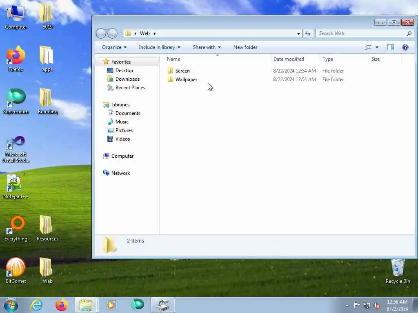The width and height of the screenshot is (418, 313).
Task: Open Include in library dropdown
Action: (160, 47)
